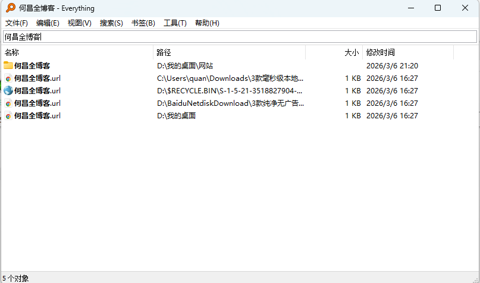Sort results by the 名称 column header
Viewport: 480px width, 283px height.
click(x=77, y=53)
